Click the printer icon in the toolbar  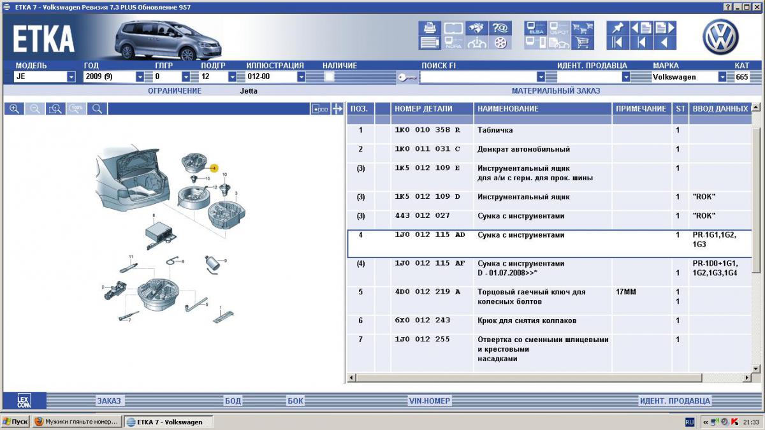(x=429, y=29)
